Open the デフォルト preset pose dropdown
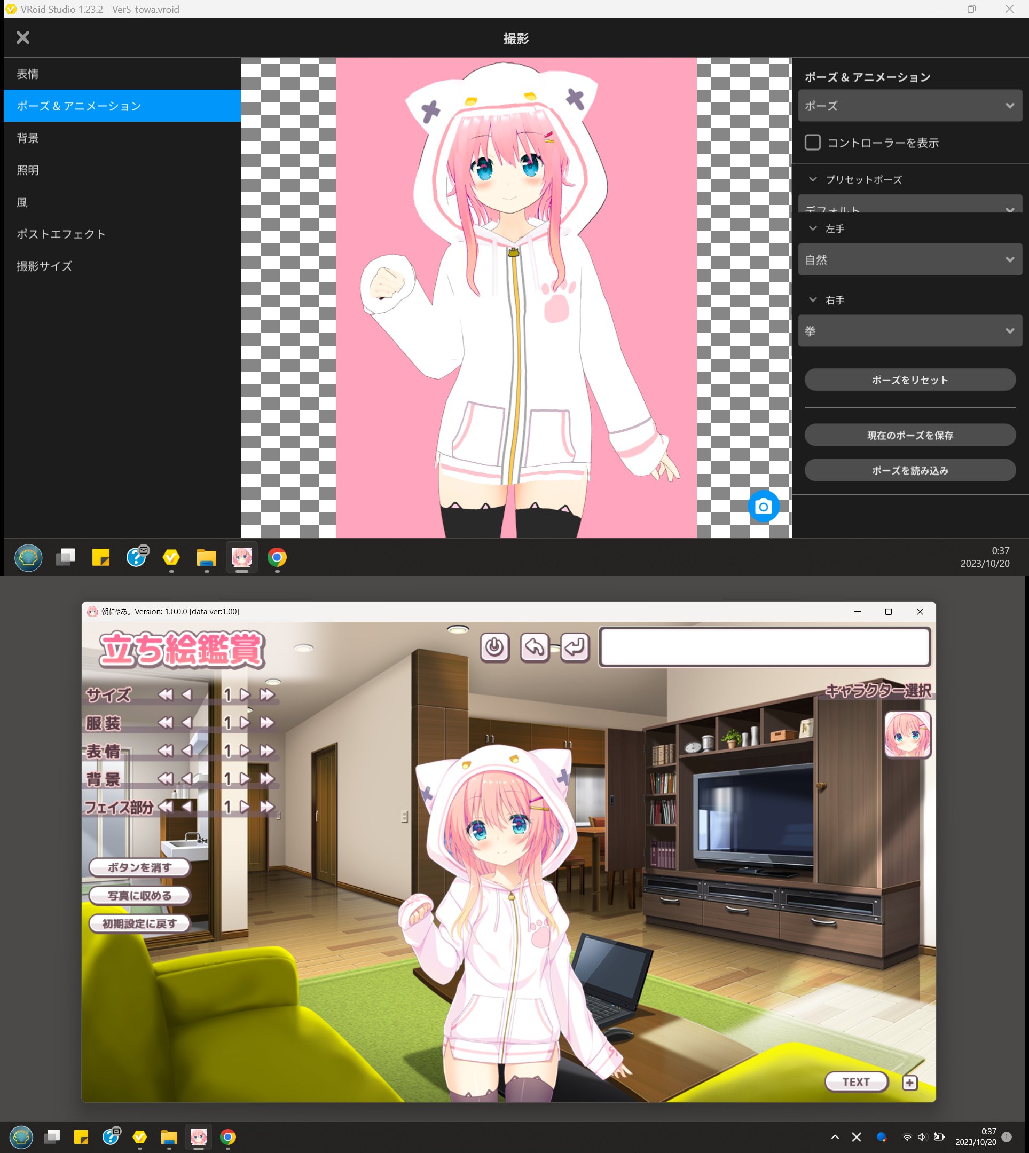Image resolution: width=1029 pixels, height=1153 pixels. (x=910, y=204)
